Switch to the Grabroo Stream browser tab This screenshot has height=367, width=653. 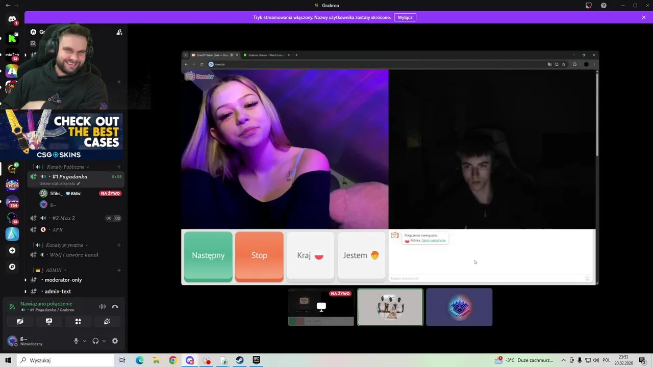coord(266,55)
